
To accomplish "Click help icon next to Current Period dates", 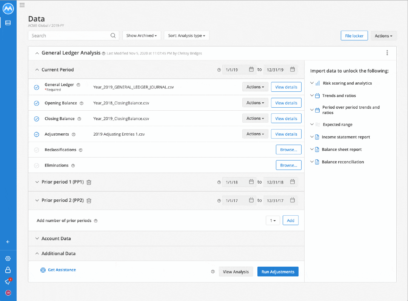I will coord(219,70).
